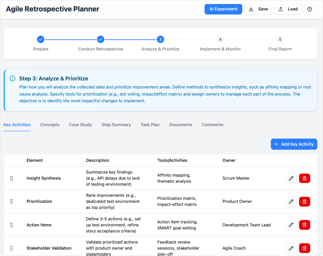Delete the Stakeholder Validation row

(304, 248)
